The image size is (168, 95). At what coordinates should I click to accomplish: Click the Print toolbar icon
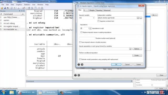(x=8, y=8)
